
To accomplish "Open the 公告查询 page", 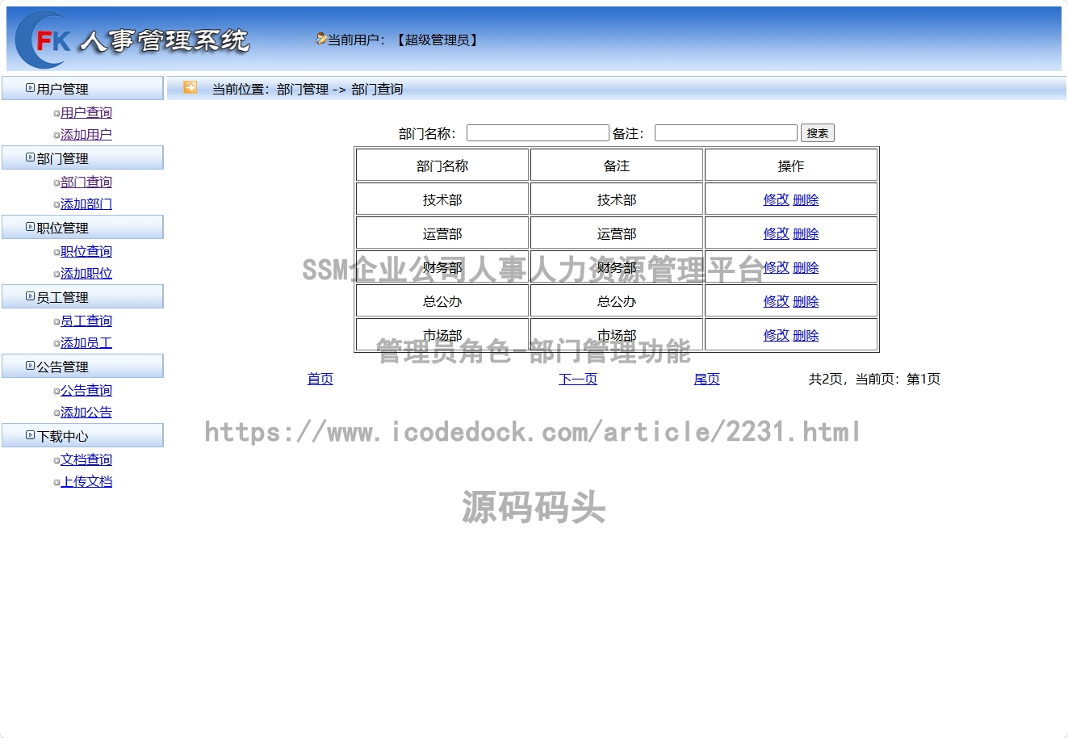I will click(x=86, y=390).
